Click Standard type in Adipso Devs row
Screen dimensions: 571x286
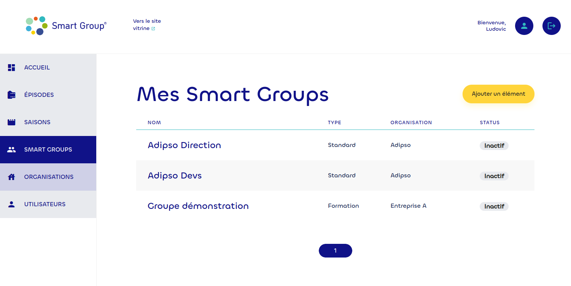point(342,175)
